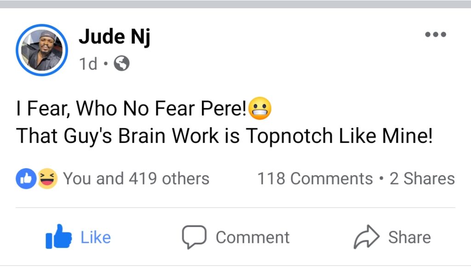Open the 118 Comments link
This screenshot has height=271, width=471.
click(315, 179)
